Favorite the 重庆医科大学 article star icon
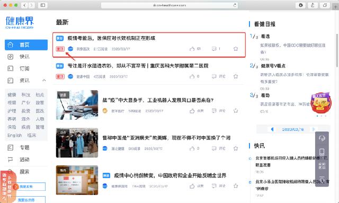The width and height of the screenshot is (339, 203). [x=236, y=76]
